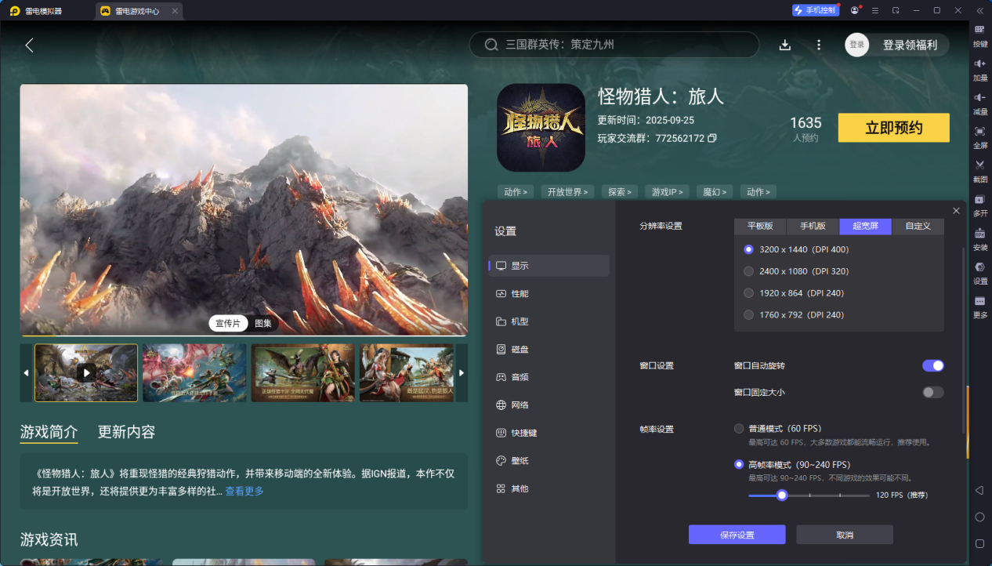Click the FPS slider handle

point(781,495)
